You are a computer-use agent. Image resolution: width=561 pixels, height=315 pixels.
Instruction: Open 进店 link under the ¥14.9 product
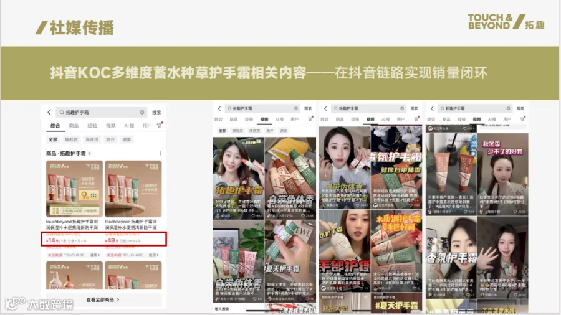click(95, 255)
